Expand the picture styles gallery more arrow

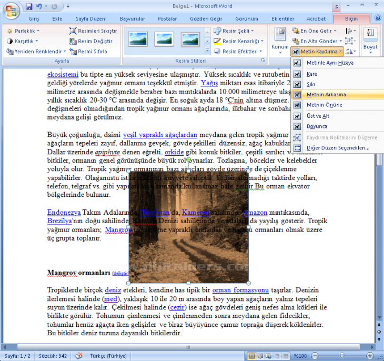tap(207, 51)
